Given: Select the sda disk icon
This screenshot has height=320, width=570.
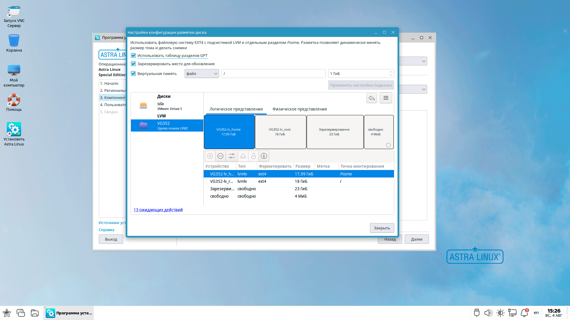Looking at the screenshot, I should pyautogui.click(x=143, y=106).
